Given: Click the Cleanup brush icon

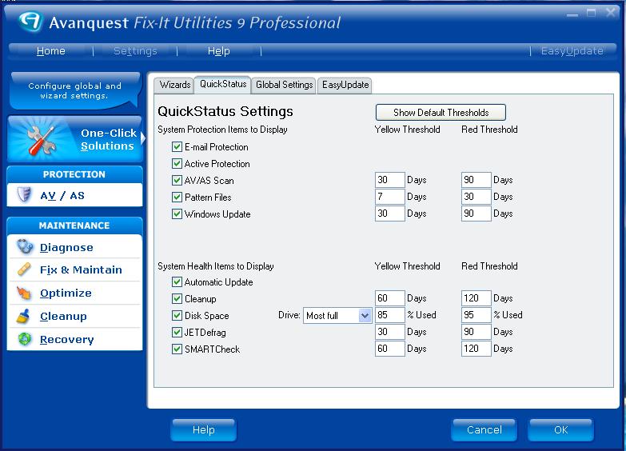Looking at the screenshot, I should coord(23,316).
